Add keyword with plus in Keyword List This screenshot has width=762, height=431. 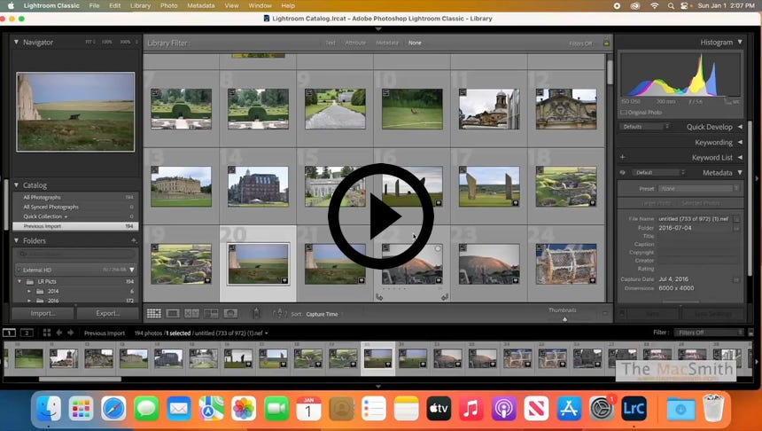pyautogui.click(x=623, y=157)
